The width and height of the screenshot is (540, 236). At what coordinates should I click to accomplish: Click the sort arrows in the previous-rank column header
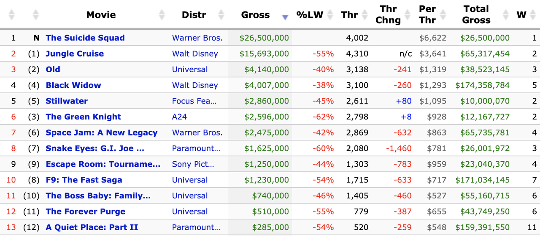[x=36, y=15]
